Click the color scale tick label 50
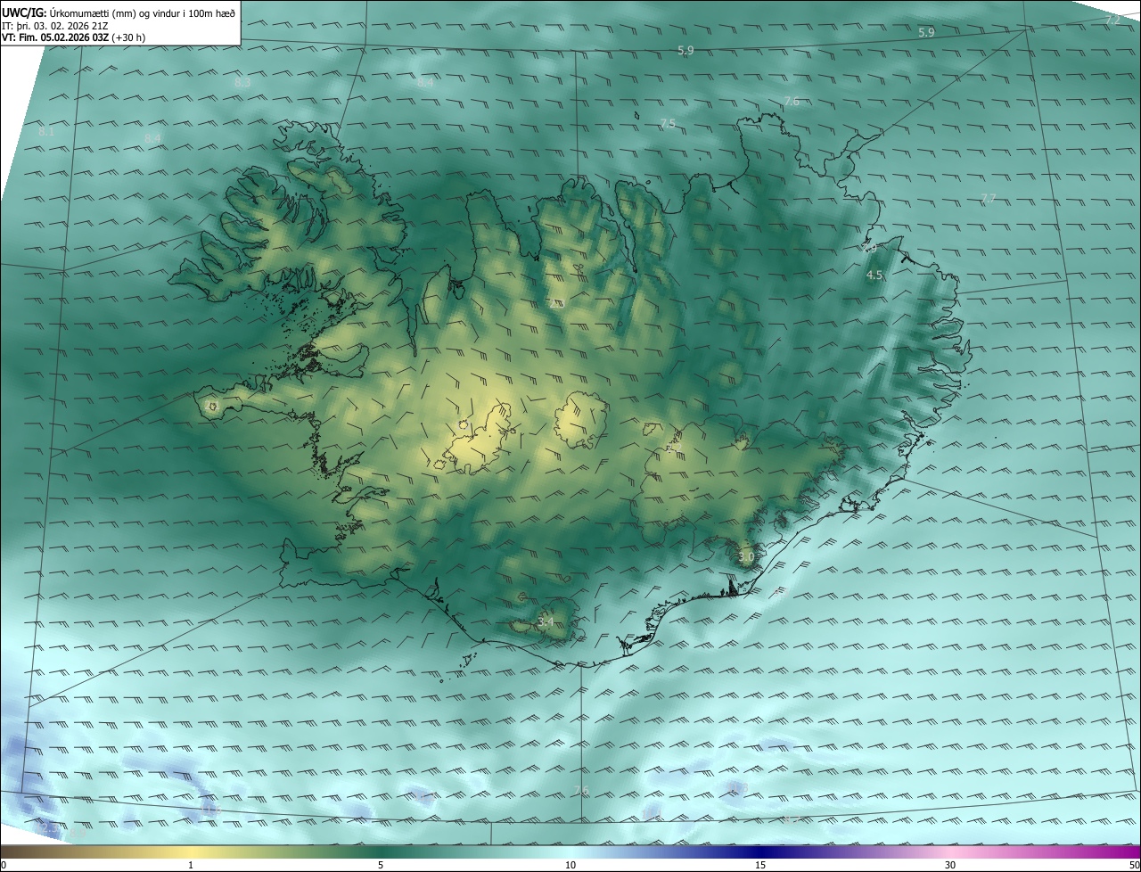Screen dimensions: 1141x872 (1134, 865)
